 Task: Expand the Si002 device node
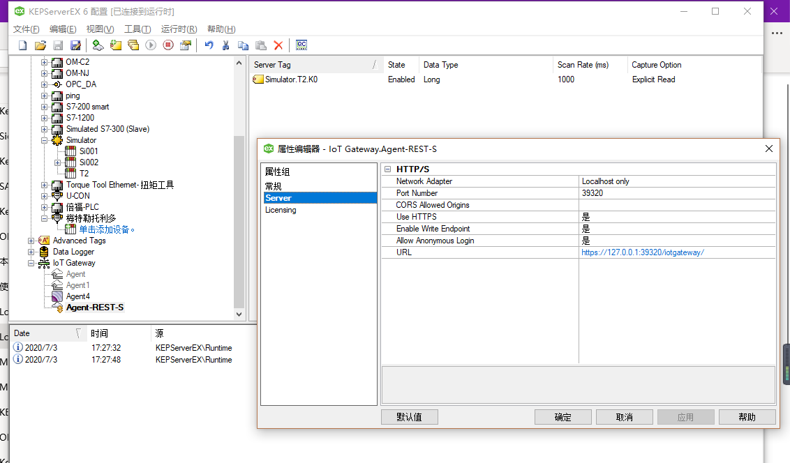57,162
